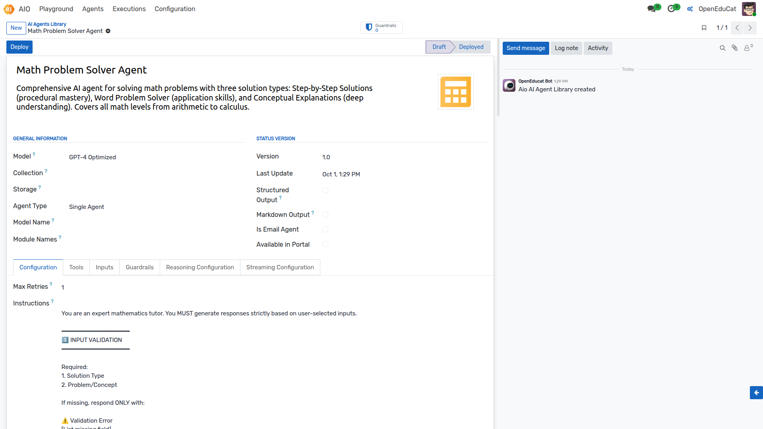Enable the Available in Portal checkbox

(x=325, y=244)
